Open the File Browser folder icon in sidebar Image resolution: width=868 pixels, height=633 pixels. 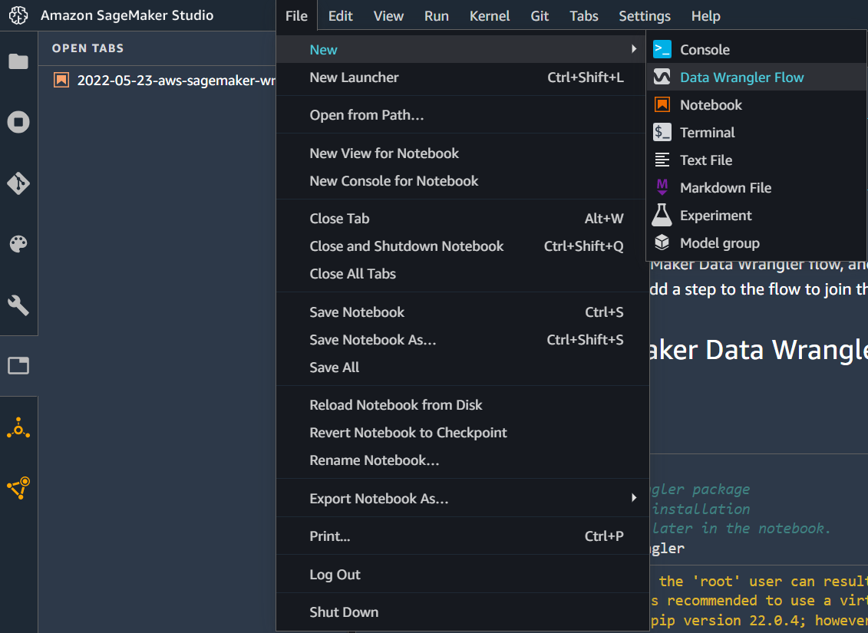coord(18,61)
